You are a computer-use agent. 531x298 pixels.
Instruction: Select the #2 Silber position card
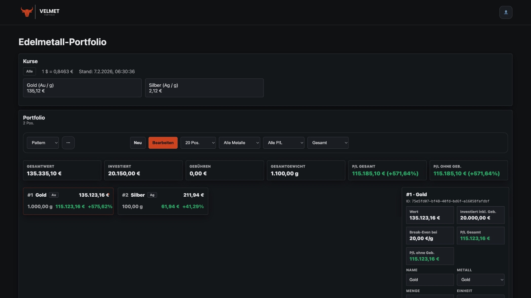pos(163,201)
